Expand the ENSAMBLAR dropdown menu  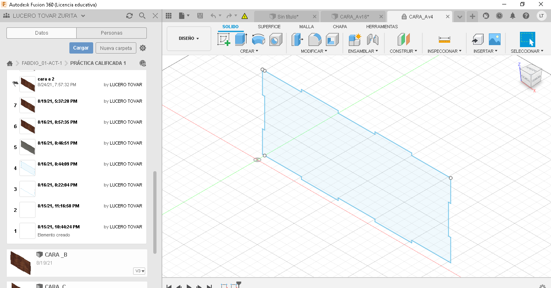click(x=363, y=51)
